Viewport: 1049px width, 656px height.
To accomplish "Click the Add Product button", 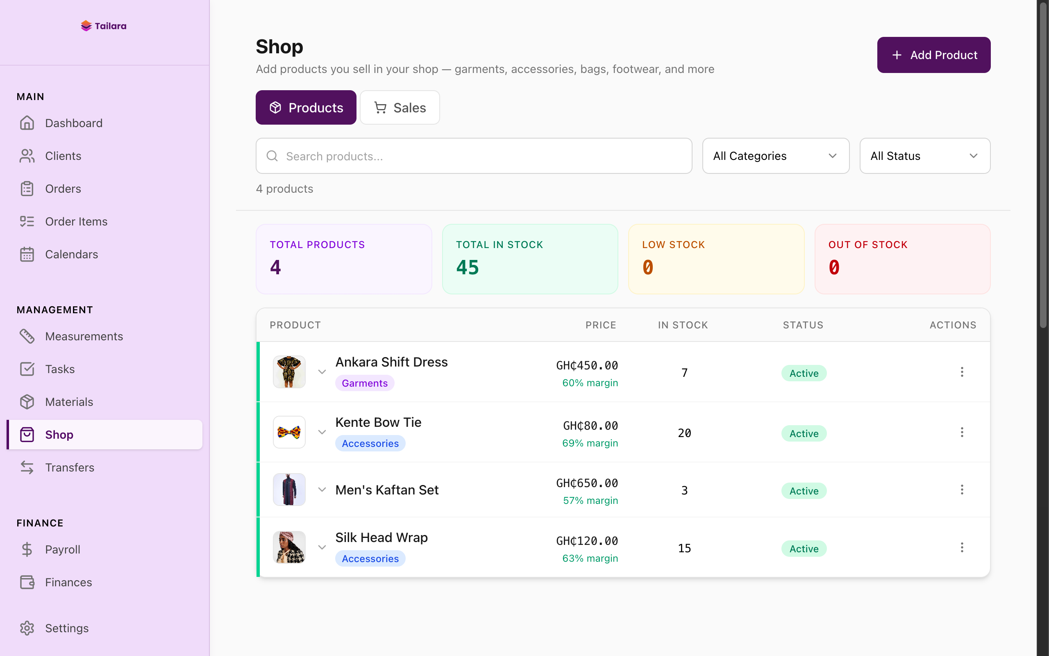I will click(934, 55).
